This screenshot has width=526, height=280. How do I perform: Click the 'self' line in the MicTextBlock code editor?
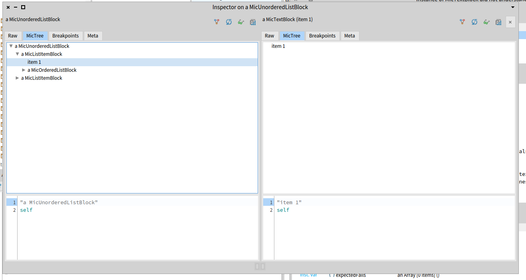tap(283, 210)
